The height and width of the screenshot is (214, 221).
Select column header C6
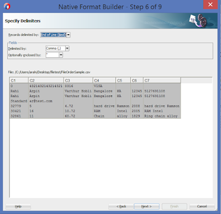(x=137, y=81)
